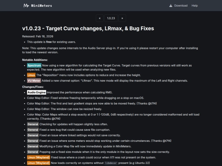Click 'first and last gradient stops' line
This screenshot has width=222, height=166.
92,103
